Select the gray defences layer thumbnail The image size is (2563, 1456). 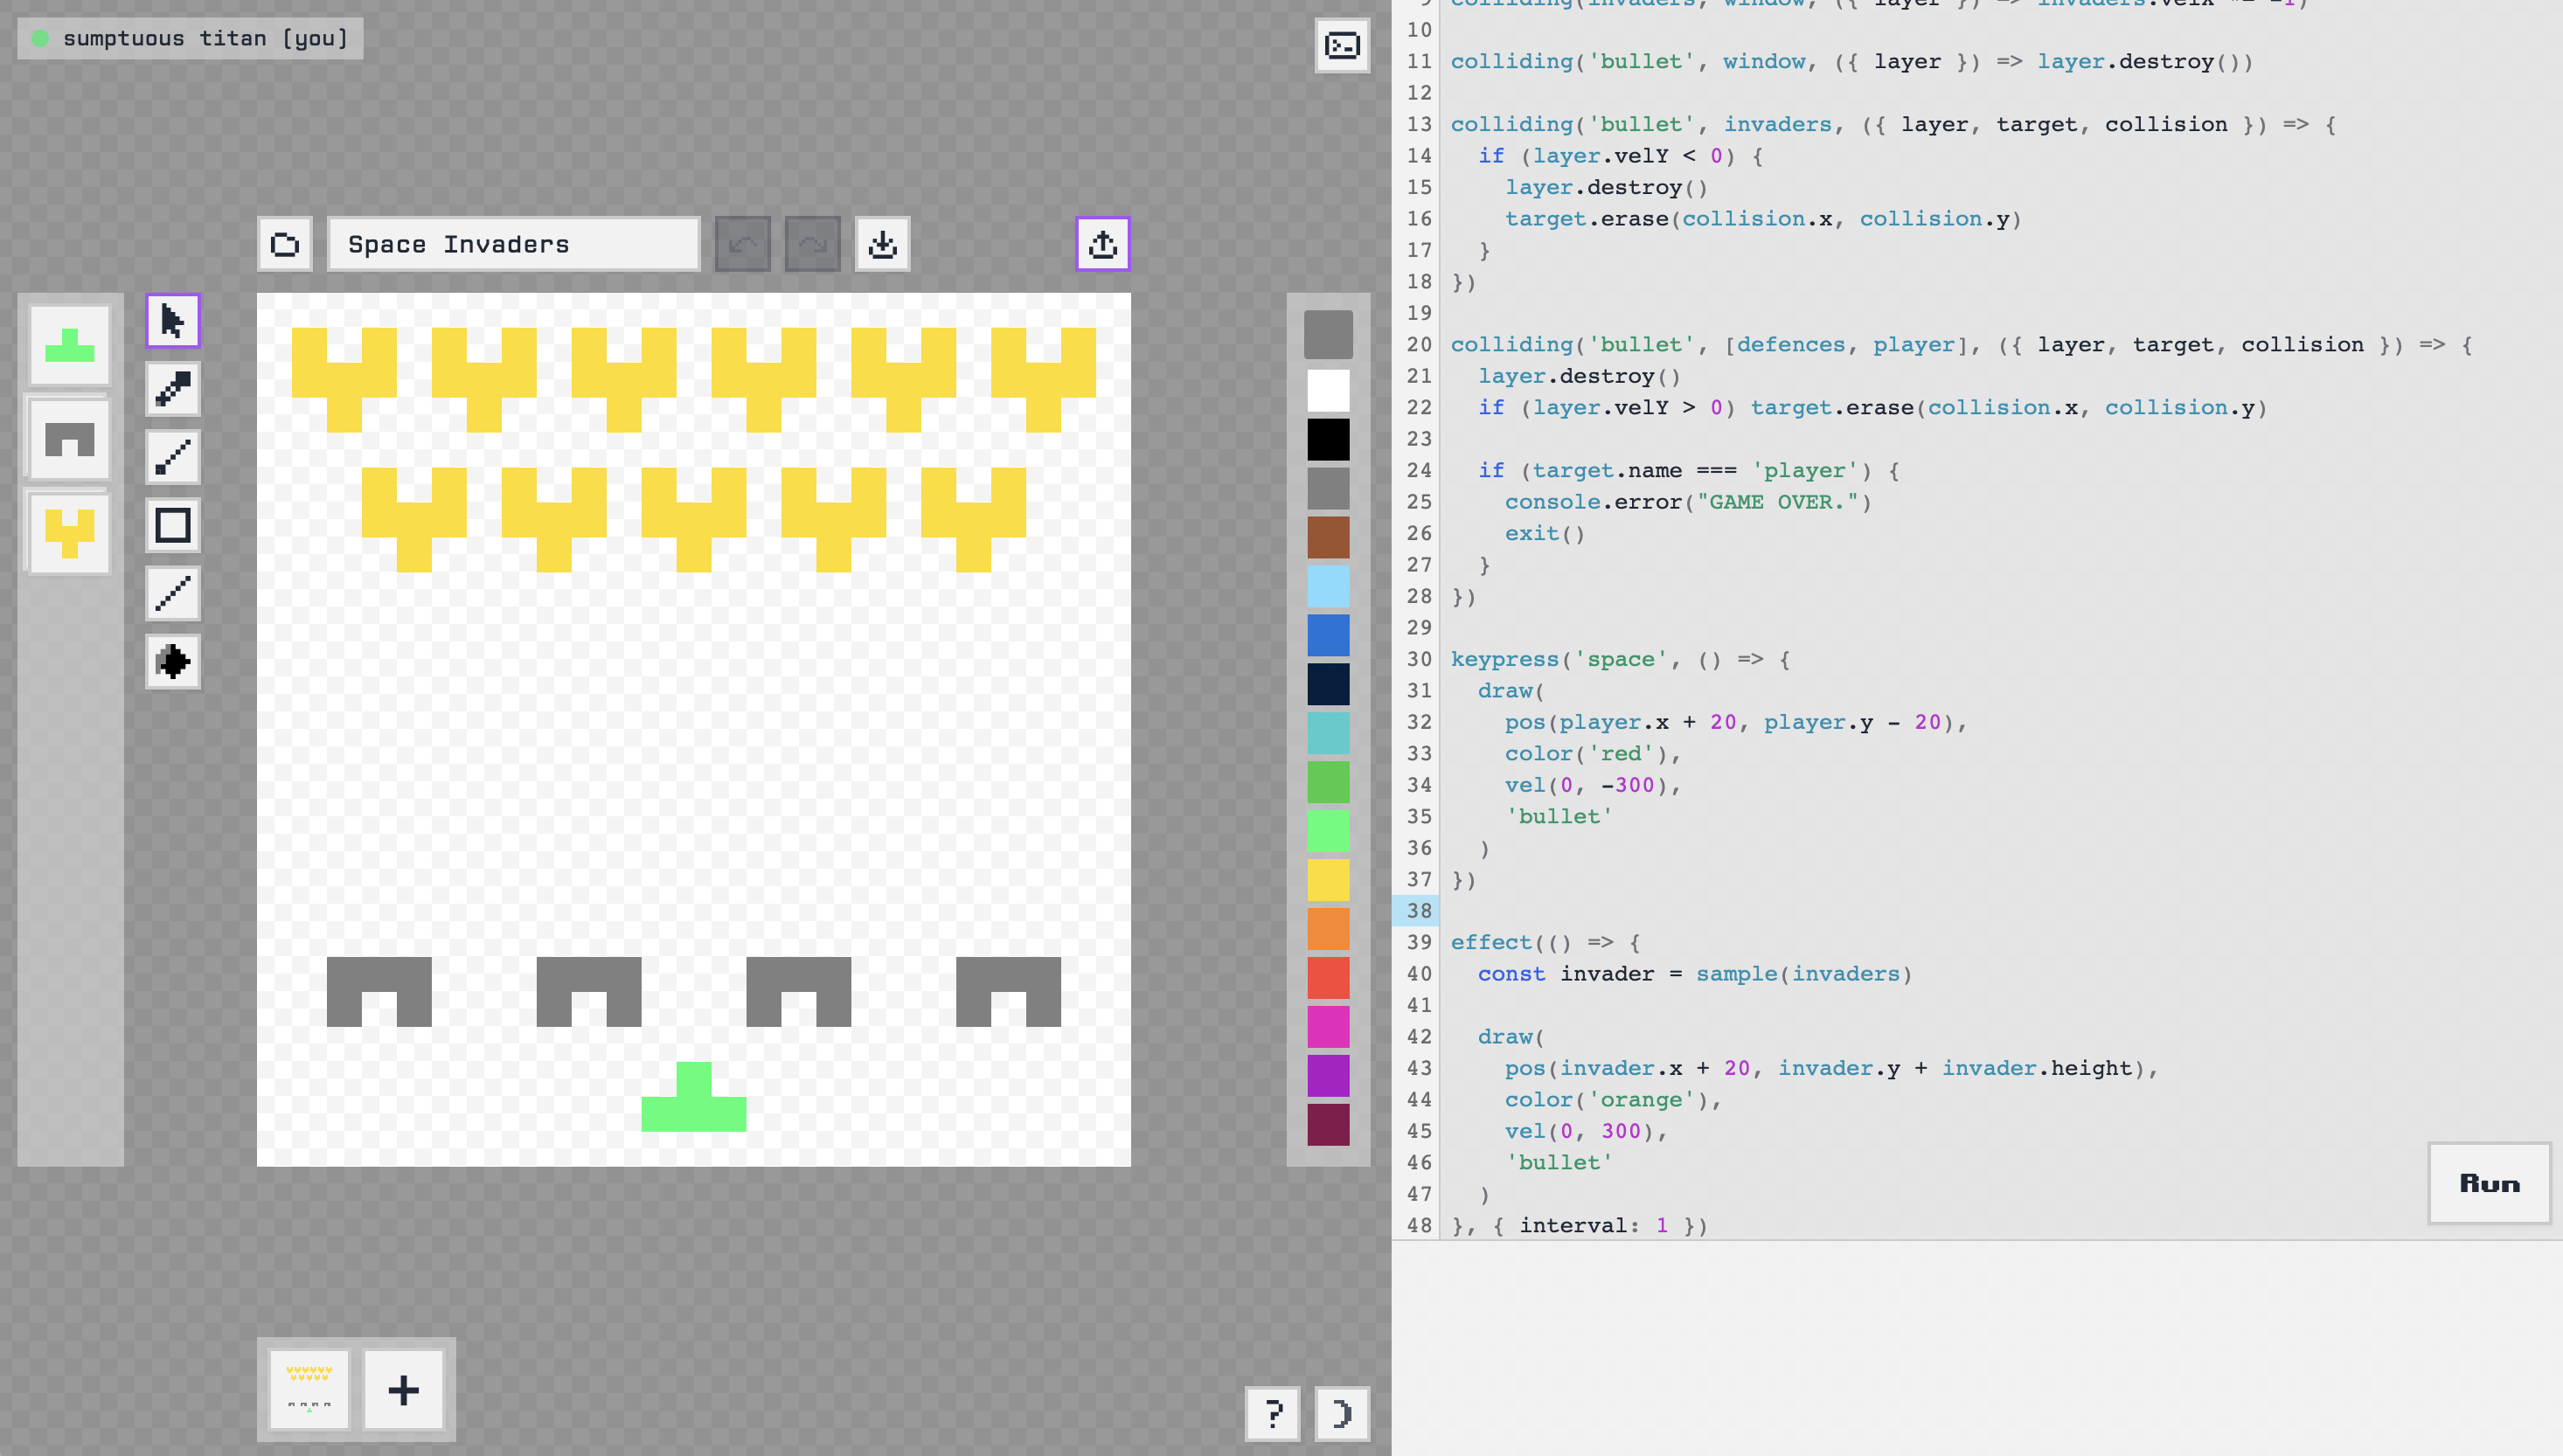click(70, 439)
